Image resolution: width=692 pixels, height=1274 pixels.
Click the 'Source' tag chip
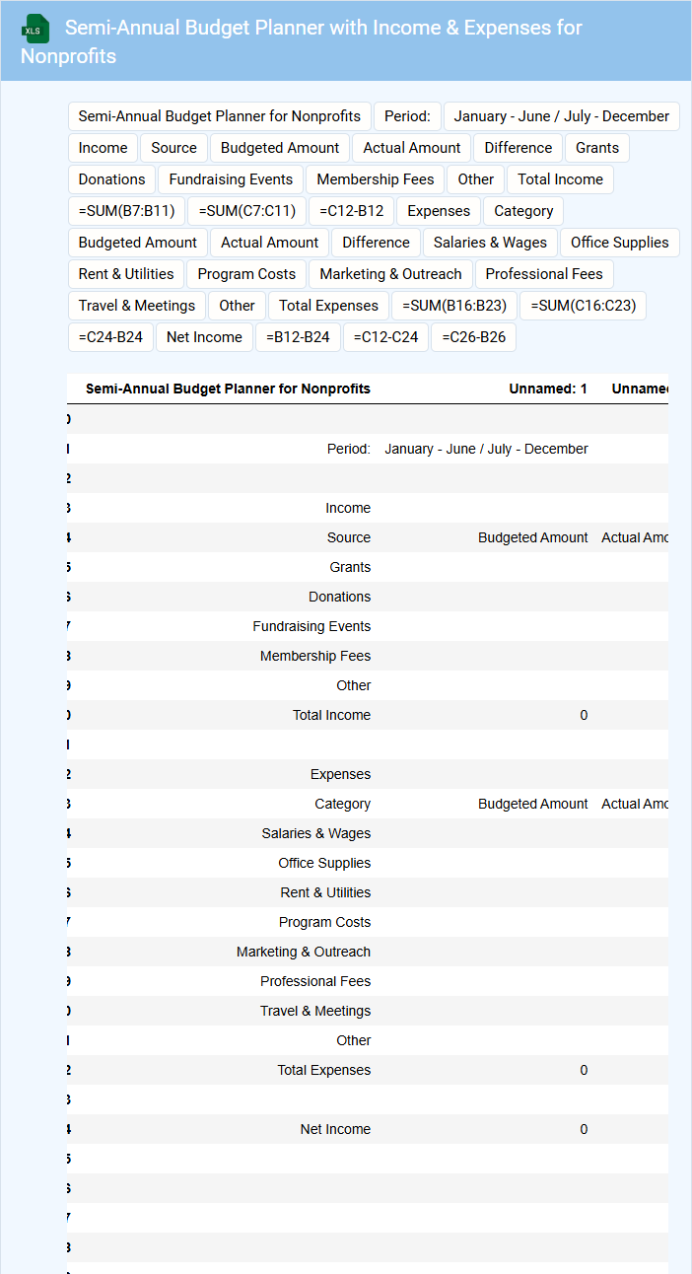pos(174,148)
